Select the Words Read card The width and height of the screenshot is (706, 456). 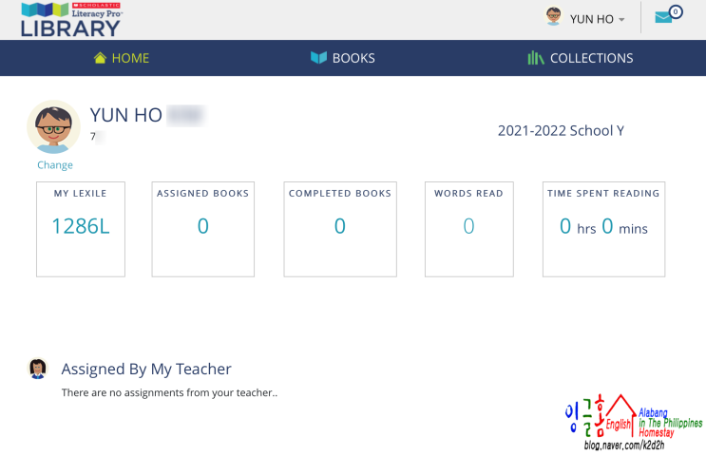point(469,229)
